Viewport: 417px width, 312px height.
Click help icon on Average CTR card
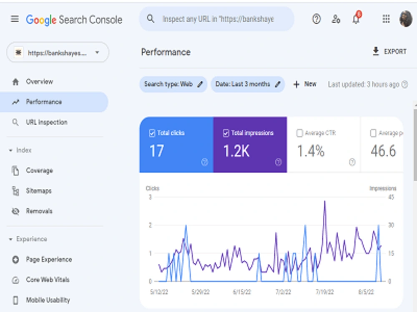coord(352,162)
